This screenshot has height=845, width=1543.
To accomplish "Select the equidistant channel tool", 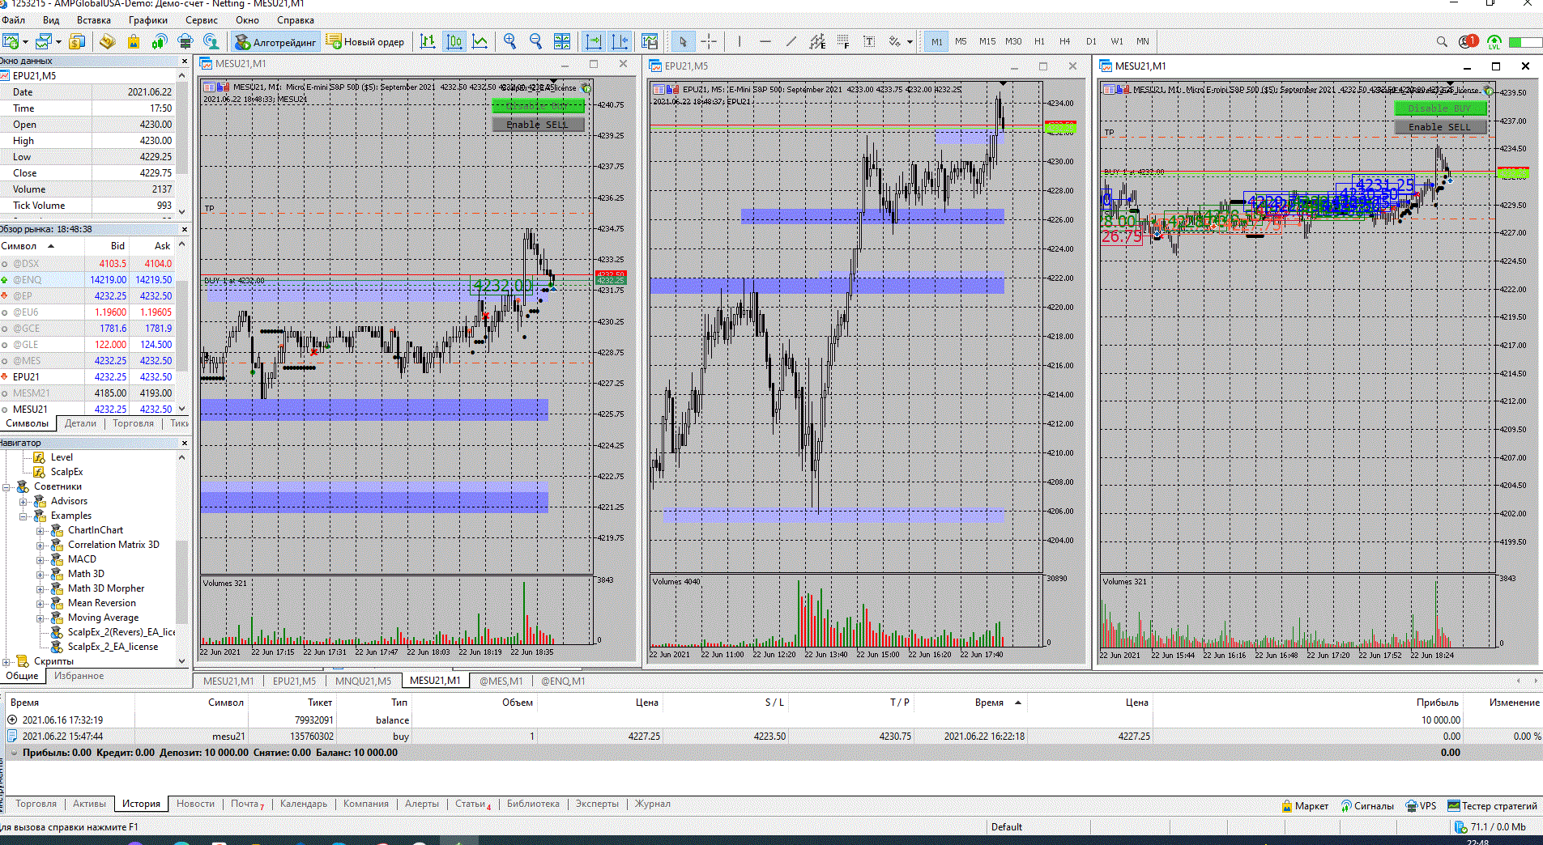I will pos(817,41).
